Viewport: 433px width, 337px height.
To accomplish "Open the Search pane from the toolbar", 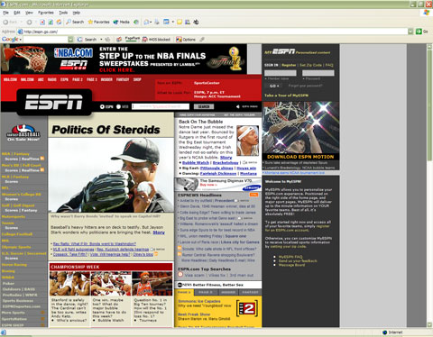I will pyautogui.click(x=75, y=22).
